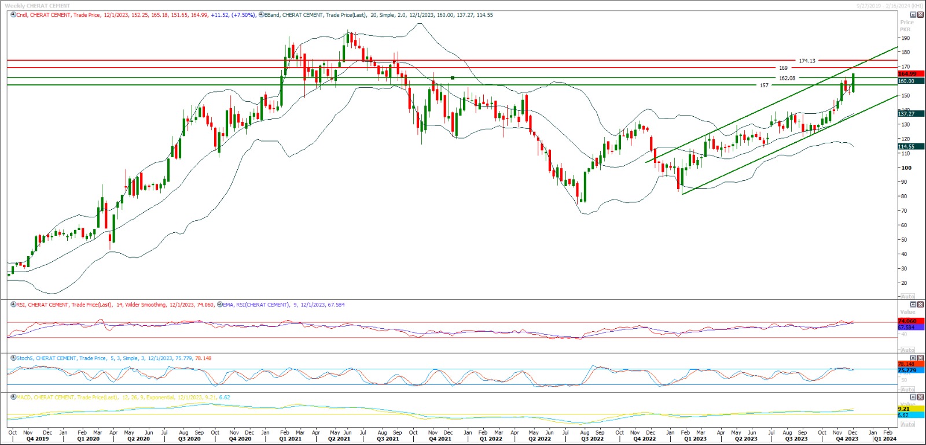The height and width of the screenshot is (445, 926).
Task: Select the 157 support level label
Action: (764, 86)
